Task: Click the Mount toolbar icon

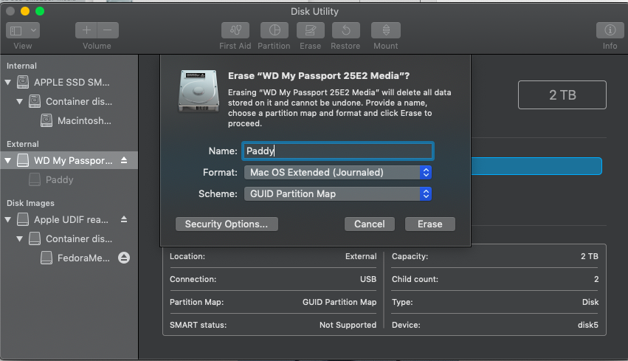Action: (385, 30)
